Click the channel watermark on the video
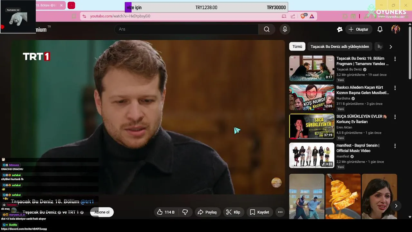This screenshot has width=412, height=232. coord(276,183)
